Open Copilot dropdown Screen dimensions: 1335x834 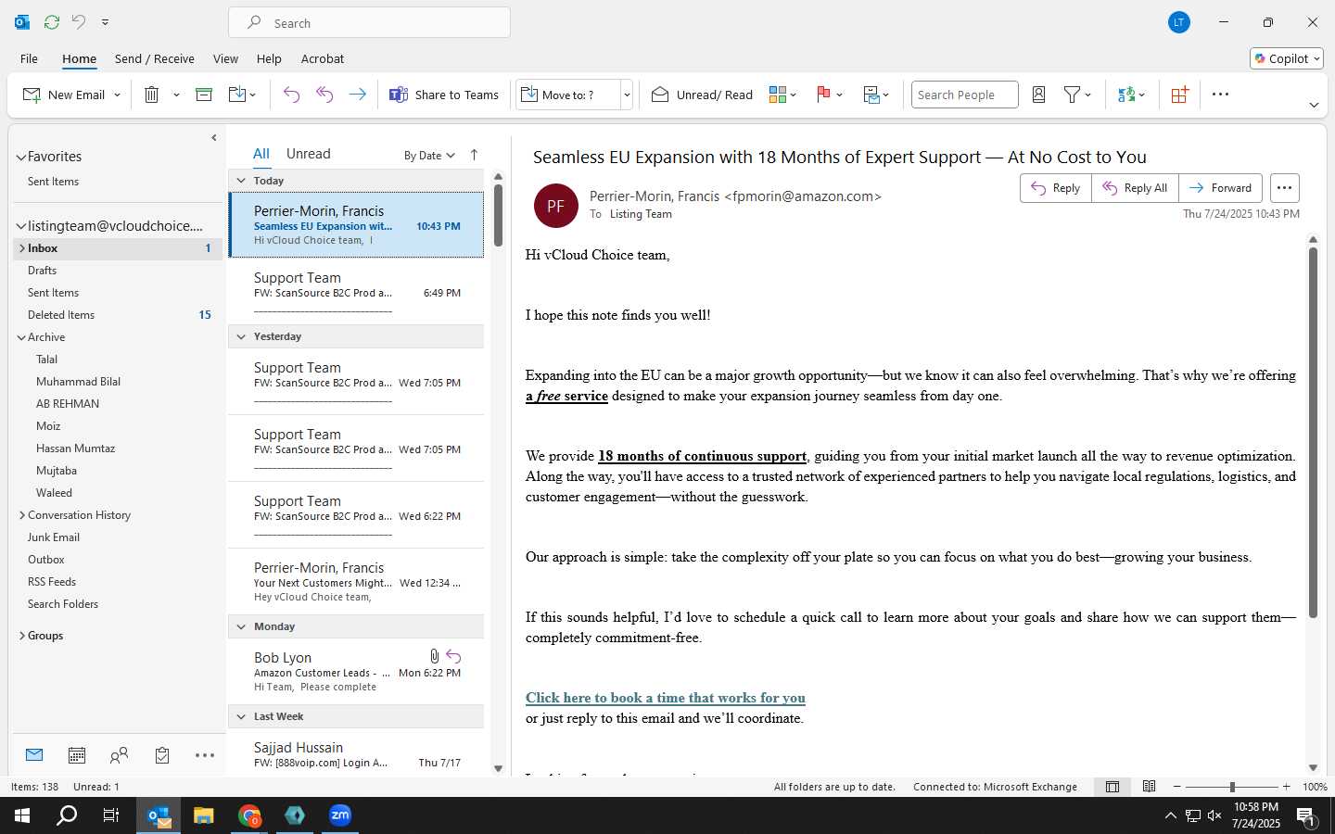click(1287, 58)
